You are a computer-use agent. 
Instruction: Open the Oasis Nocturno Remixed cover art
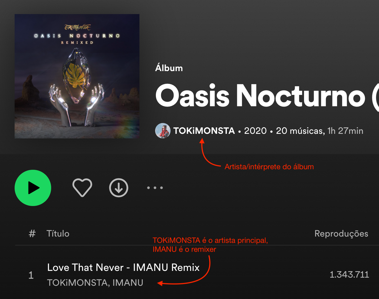coord(77,76)
